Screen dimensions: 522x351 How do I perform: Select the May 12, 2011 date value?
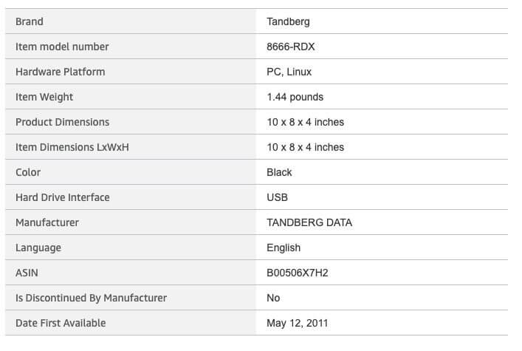coord(297,323)
